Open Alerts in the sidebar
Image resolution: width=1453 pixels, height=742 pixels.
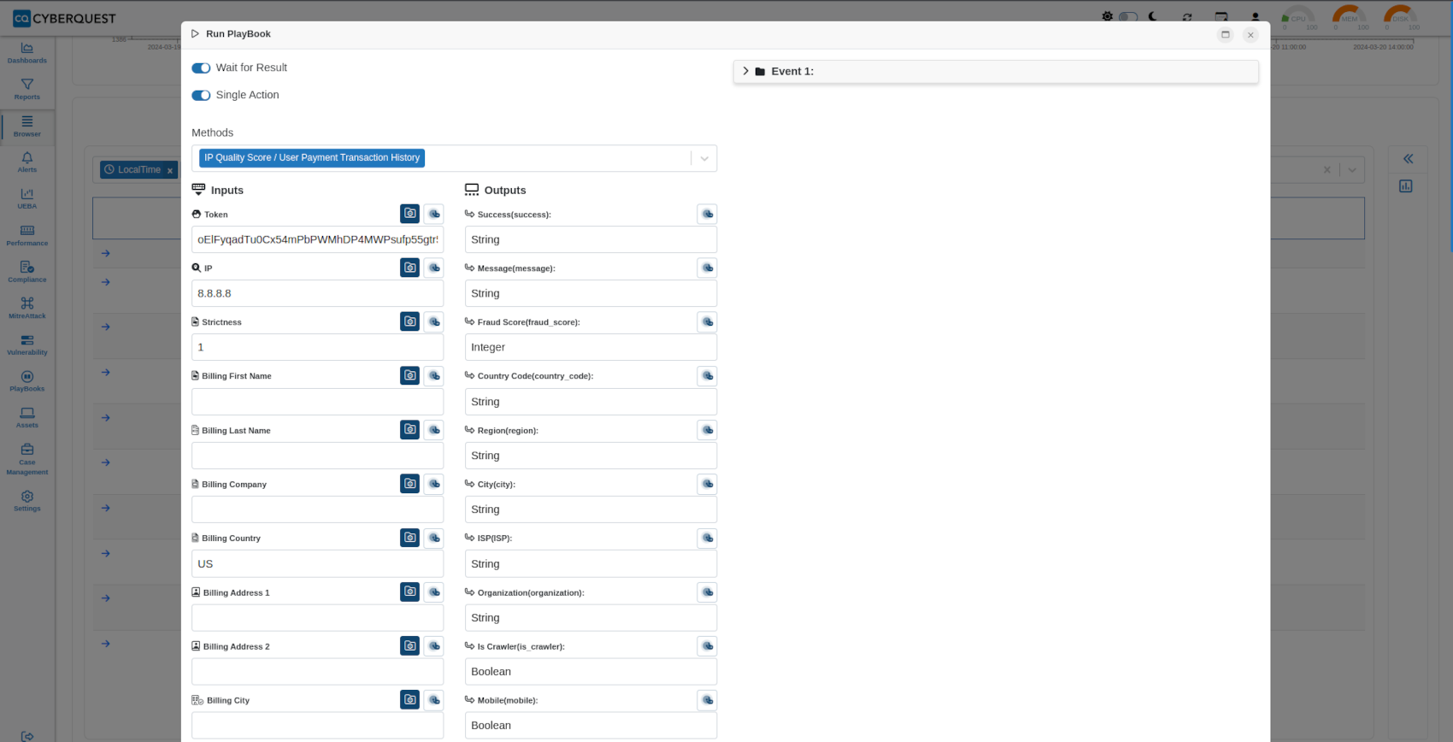coord(27,162)
